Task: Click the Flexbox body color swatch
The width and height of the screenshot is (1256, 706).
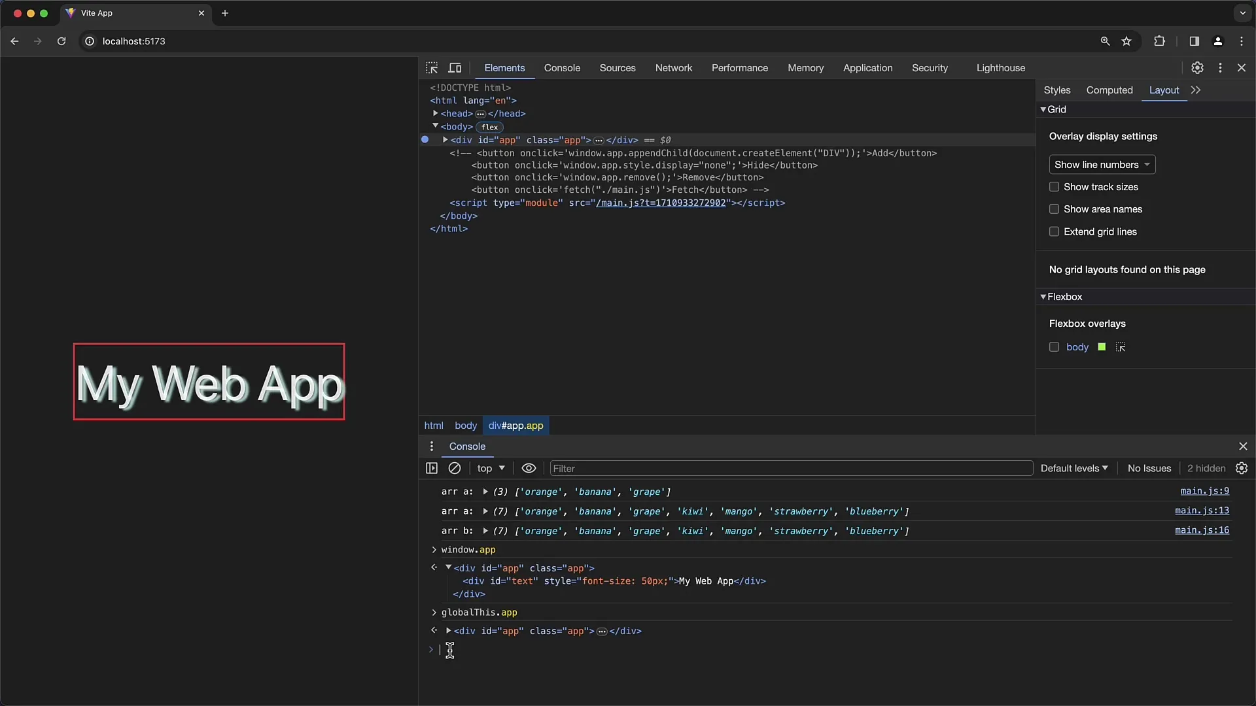Action: pos(1102,346)
